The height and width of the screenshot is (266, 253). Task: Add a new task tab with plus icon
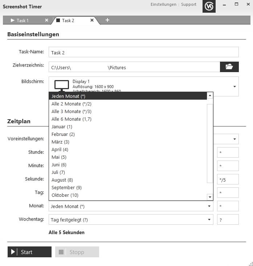click(107, 20)
